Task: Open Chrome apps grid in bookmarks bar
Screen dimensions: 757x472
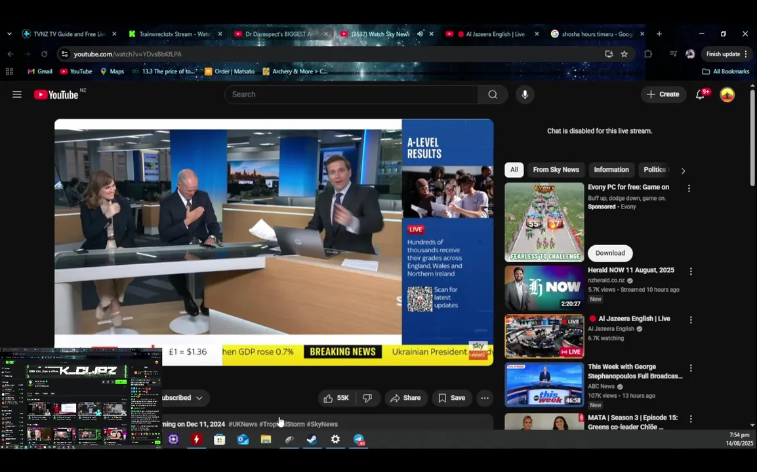Action: [x=9, y=71]
